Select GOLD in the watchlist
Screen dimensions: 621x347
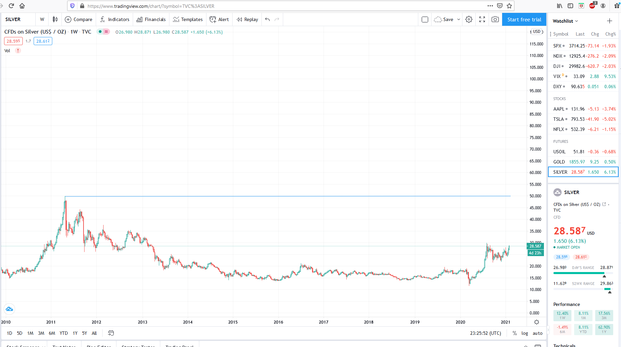tap(583, 162)
